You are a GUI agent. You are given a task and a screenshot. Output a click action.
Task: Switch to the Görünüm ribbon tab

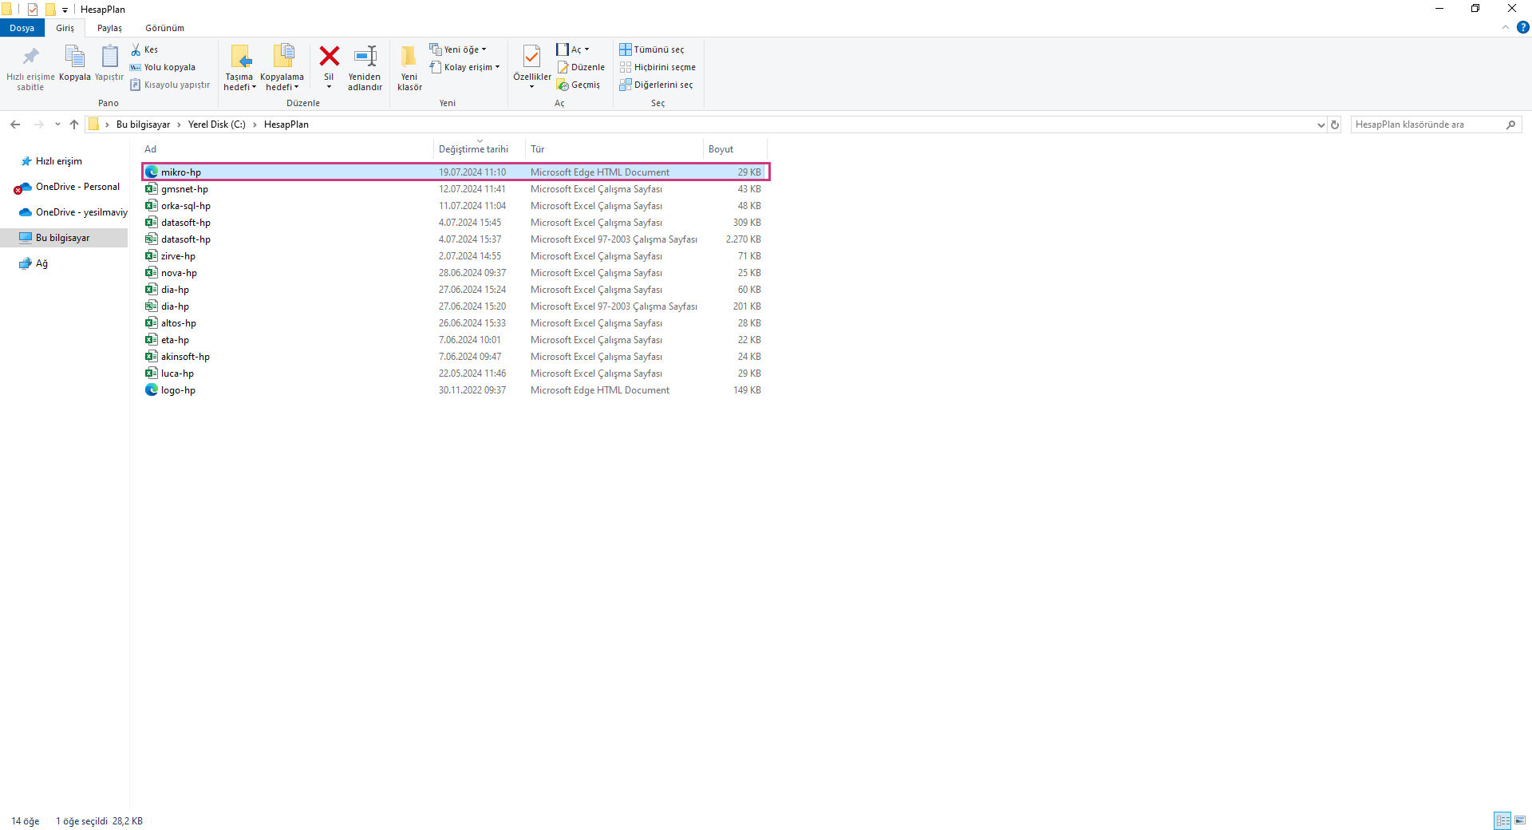coord(164,28)
